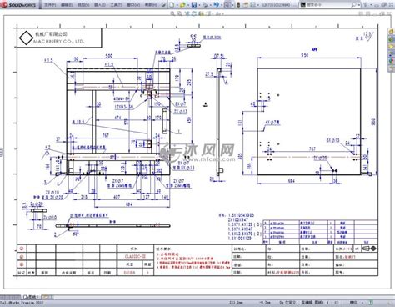395x307 pixels.
Task: Click the Print icon in toolbar
Action: pos(205,5)
